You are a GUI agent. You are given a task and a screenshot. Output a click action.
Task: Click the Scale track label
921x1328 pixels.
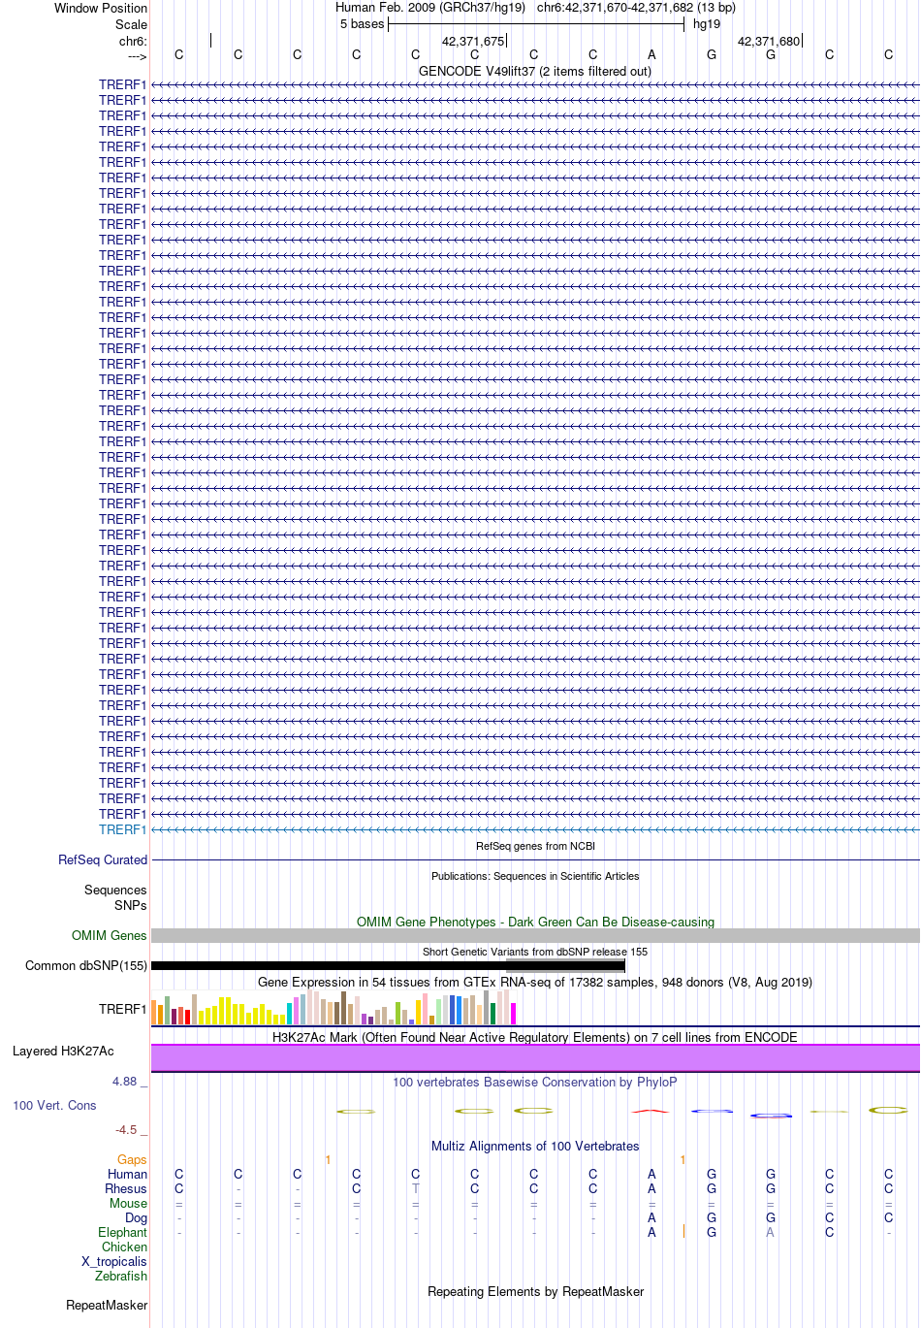132,24
